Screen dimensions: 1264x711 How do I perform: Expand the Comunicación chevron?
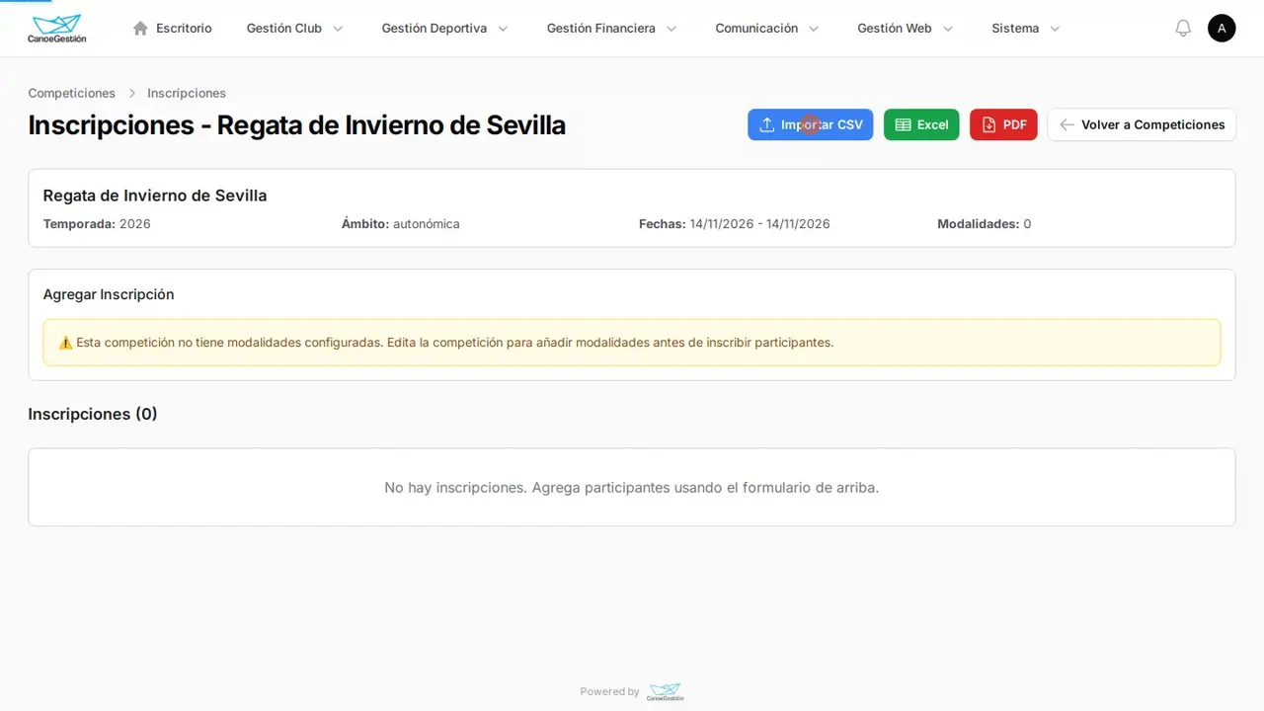coord(814,29)
